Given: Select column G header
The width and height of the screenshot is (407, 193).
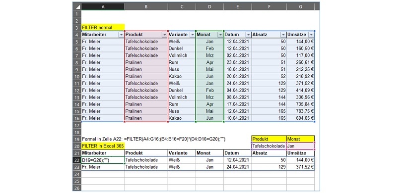Looking at the screenshot, I should coord(301,7).
